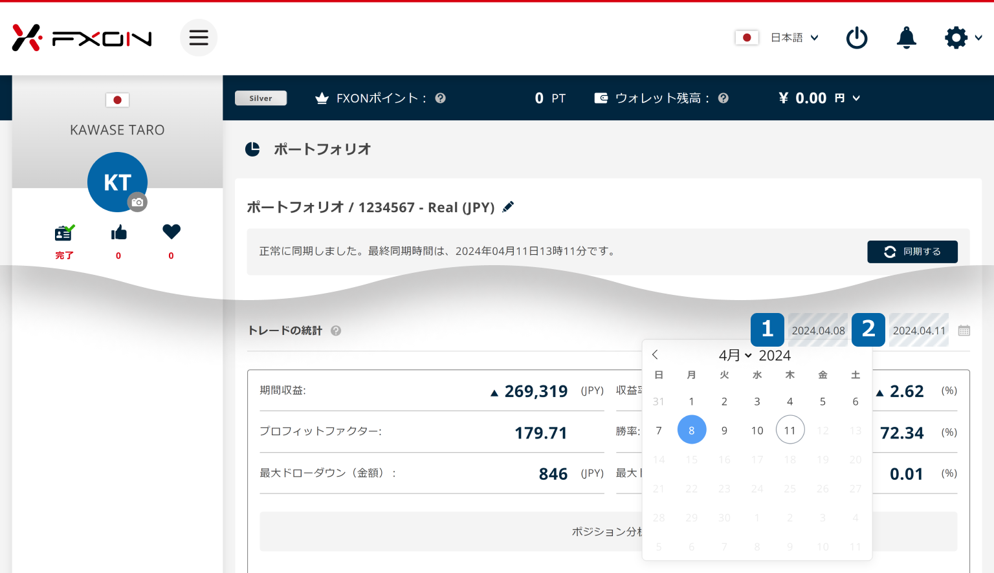Select April 1 in calendar

[x=692, y=402]
